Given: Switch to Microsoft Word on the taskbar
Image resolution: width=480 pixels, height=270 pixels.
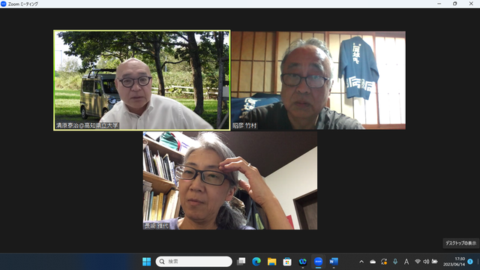Looking at the screenshot, I should pyautogui.click(x=334, y=262).
